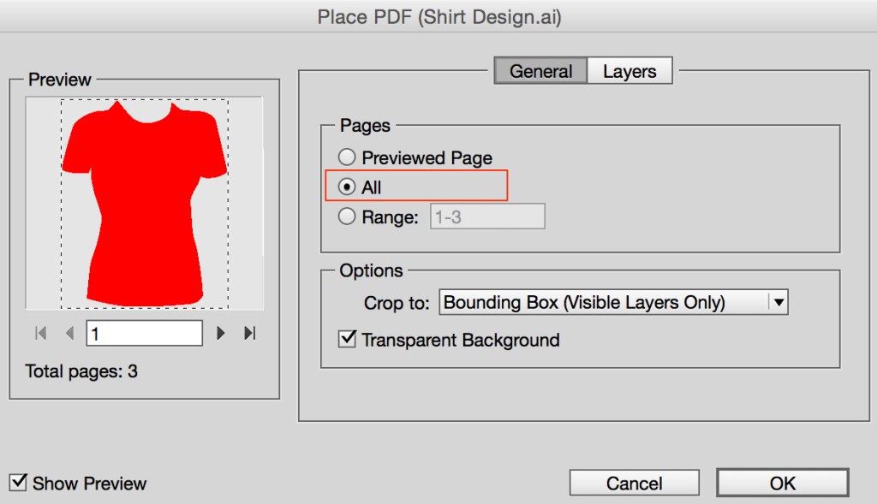Disable Transparent Background
The width and height of the screenshot is (877, 504).
346,339
